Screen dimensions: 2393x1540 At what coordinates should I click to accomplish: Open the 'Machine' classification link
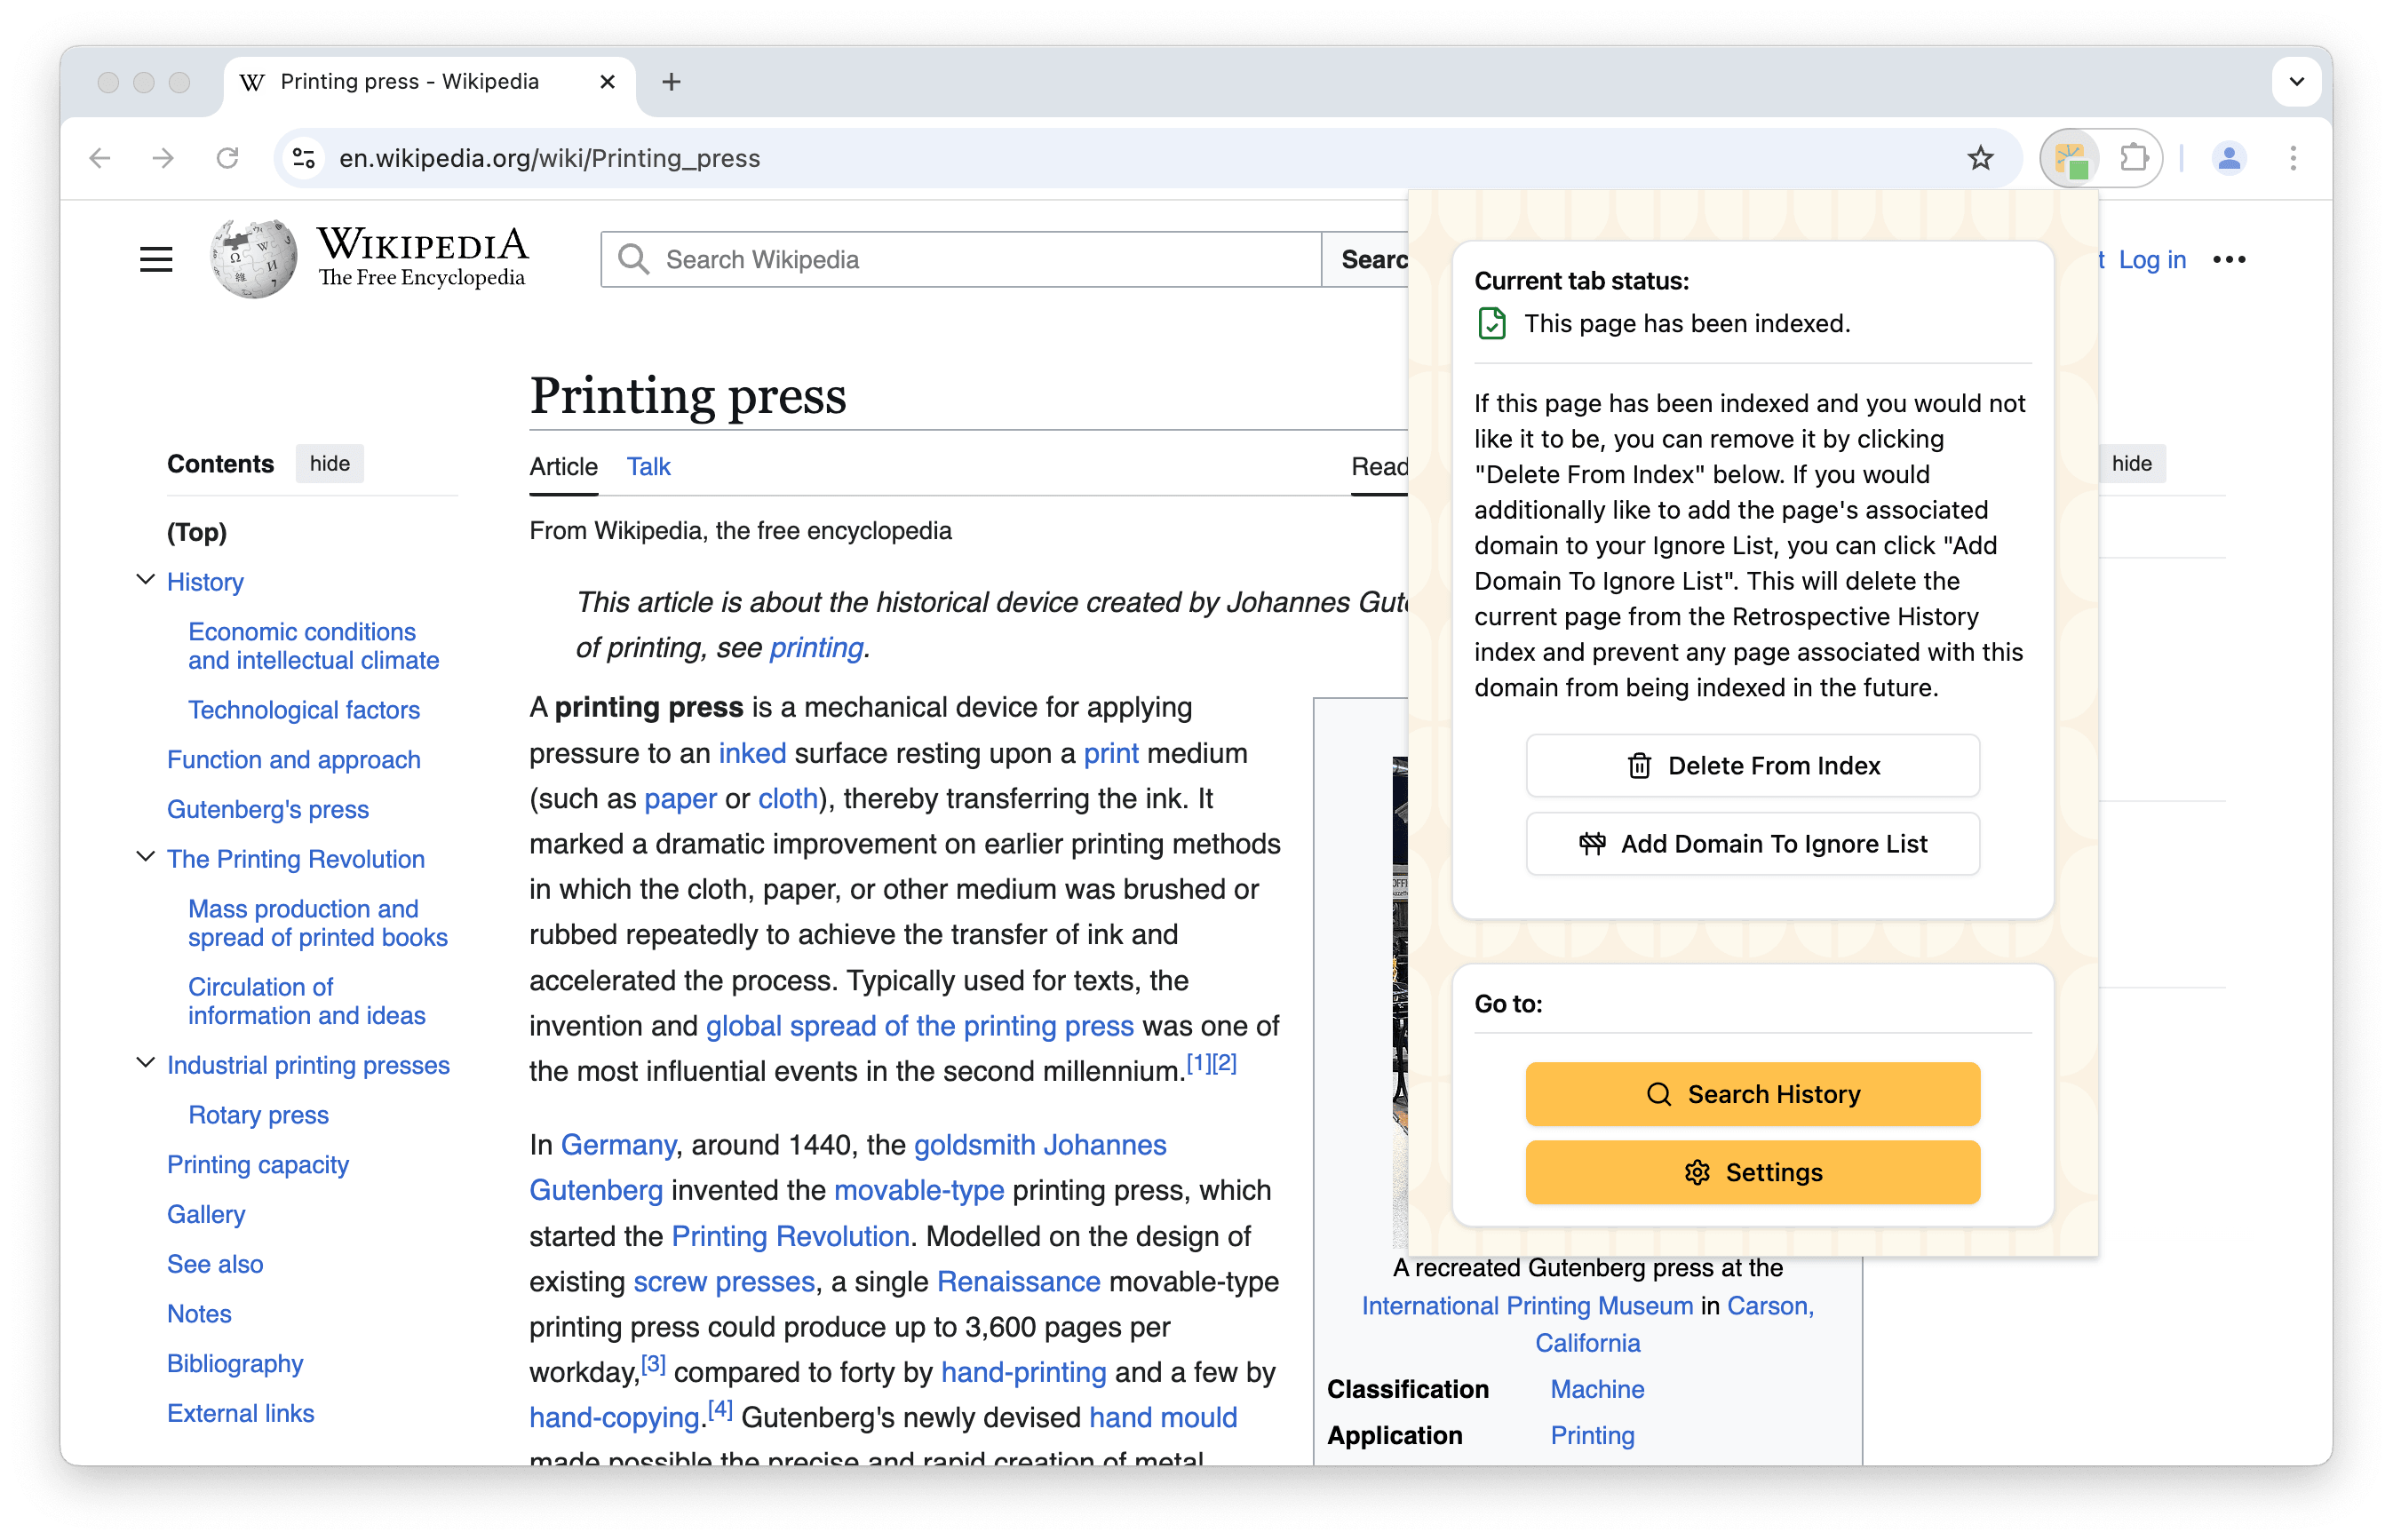[1597, 1390]
